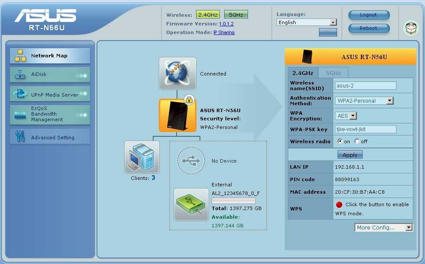
Task: Open UPnP Media Server menu item
Action: click(x=50, y=94)
